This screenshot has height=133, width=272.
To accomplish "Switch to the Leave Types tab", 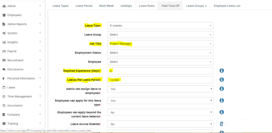I will click(x=61, y=6).
